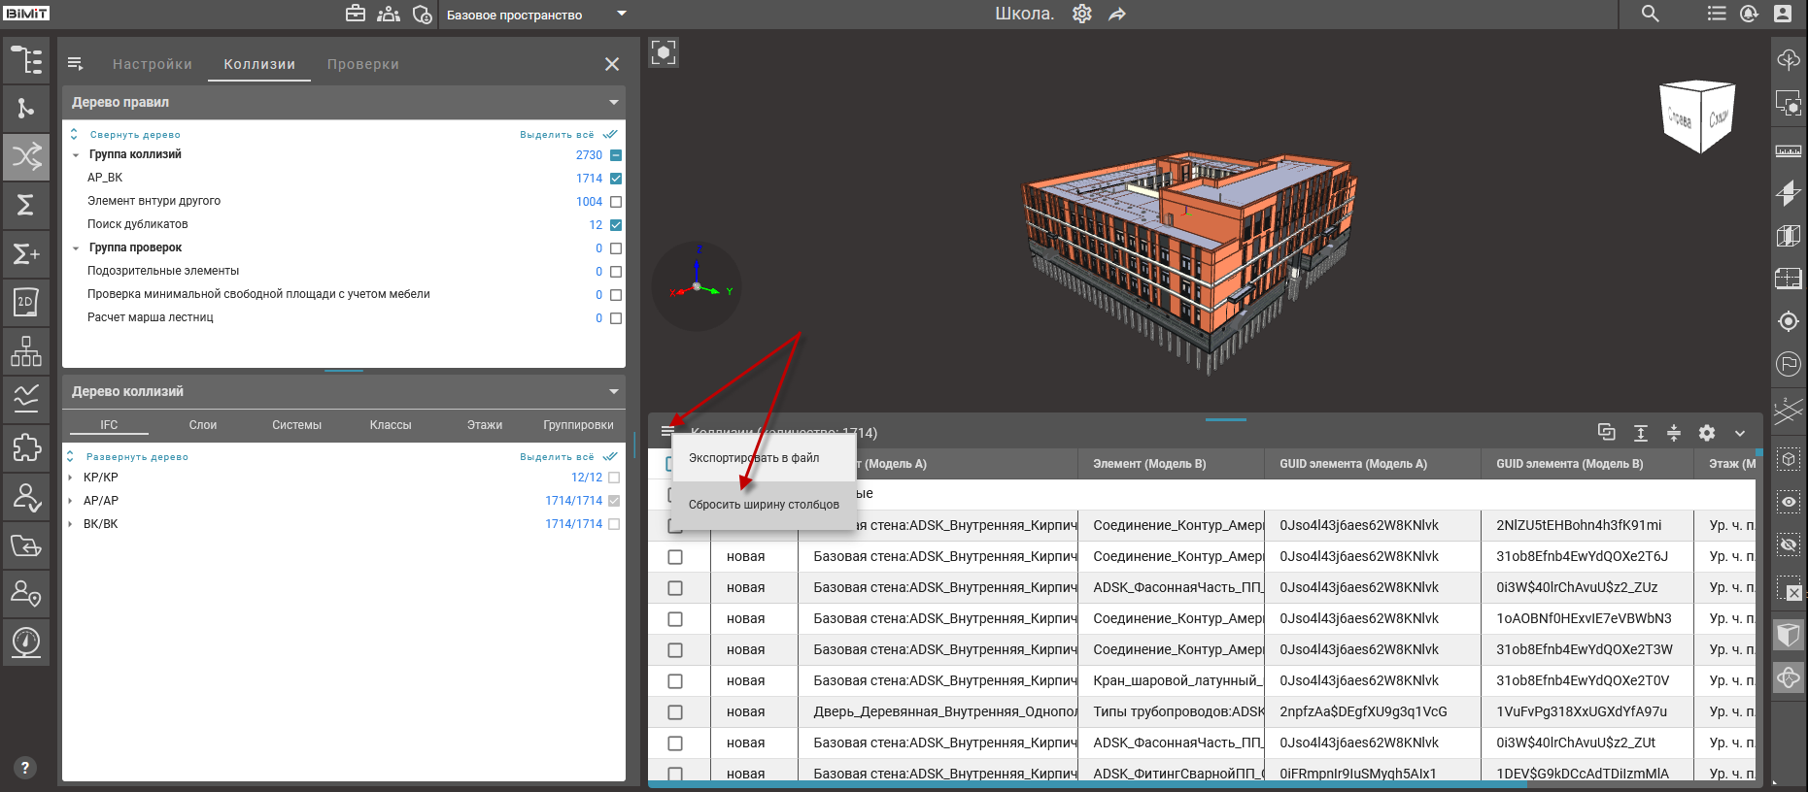Open the collisions shuffle icon in left sidebar

point(26,156)
